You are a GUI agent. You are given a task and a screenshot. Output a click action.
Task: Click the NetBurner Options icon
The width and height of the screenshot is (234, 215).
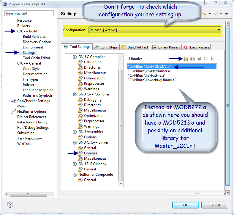tap(13, 112)
